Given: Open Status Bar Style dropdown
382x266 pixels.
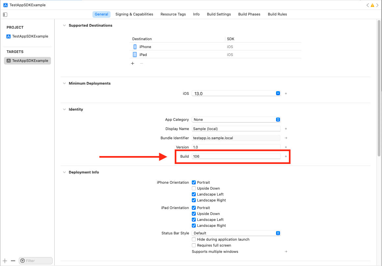Looking at the screenshot, I should point(236,233).
